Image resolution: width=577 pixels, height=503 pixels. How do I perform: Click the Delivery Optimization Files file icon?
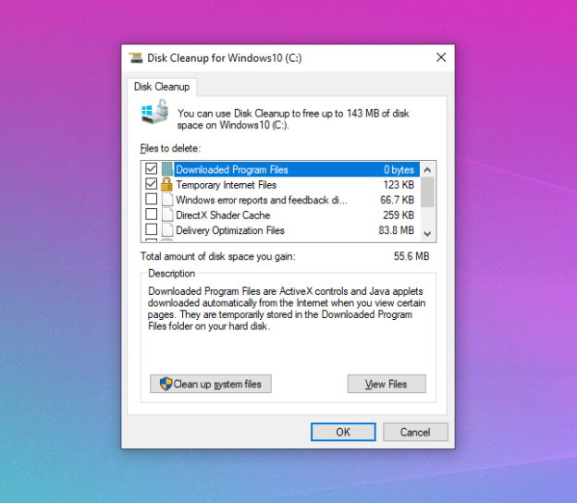[167, 230]
